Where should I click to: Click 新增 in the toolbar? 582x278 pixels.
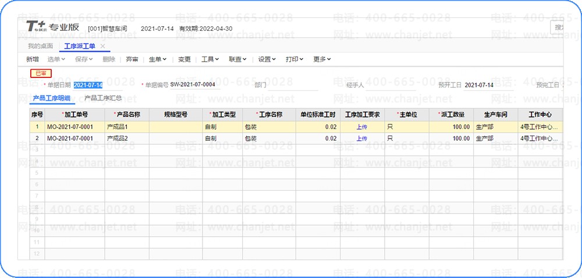click(x=32, y=59)
